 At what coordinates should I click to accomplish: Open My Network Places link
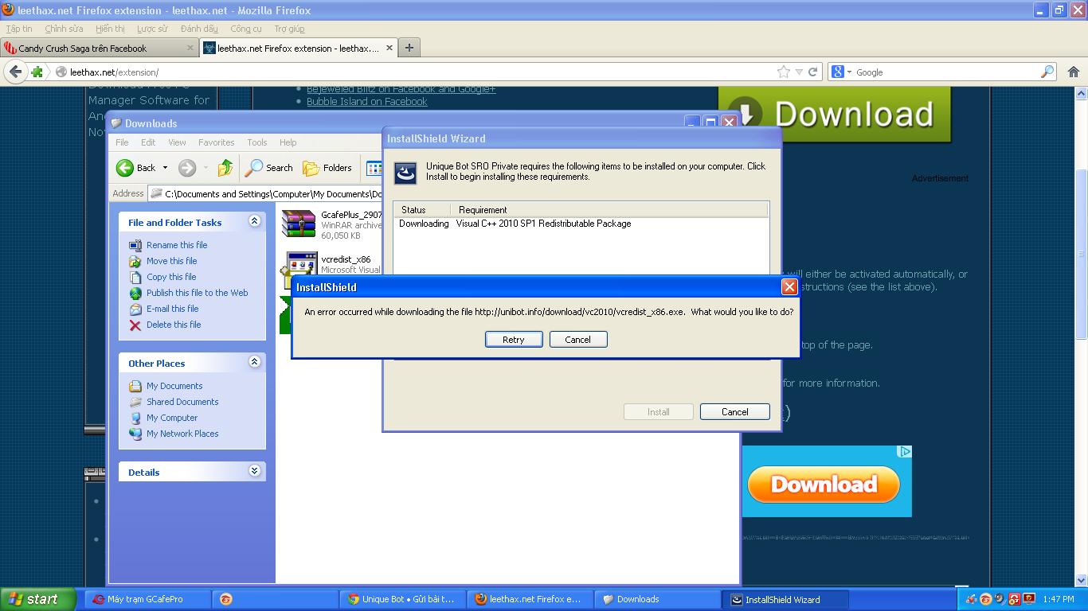[182, 434]
